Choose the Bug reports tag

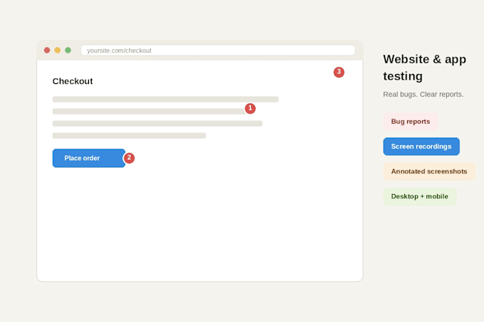[411, 122]
